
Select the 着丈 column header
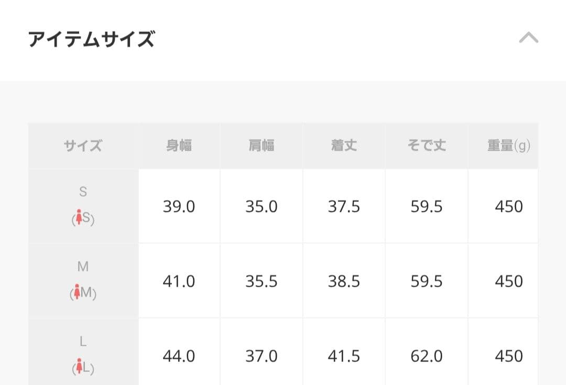344,145
